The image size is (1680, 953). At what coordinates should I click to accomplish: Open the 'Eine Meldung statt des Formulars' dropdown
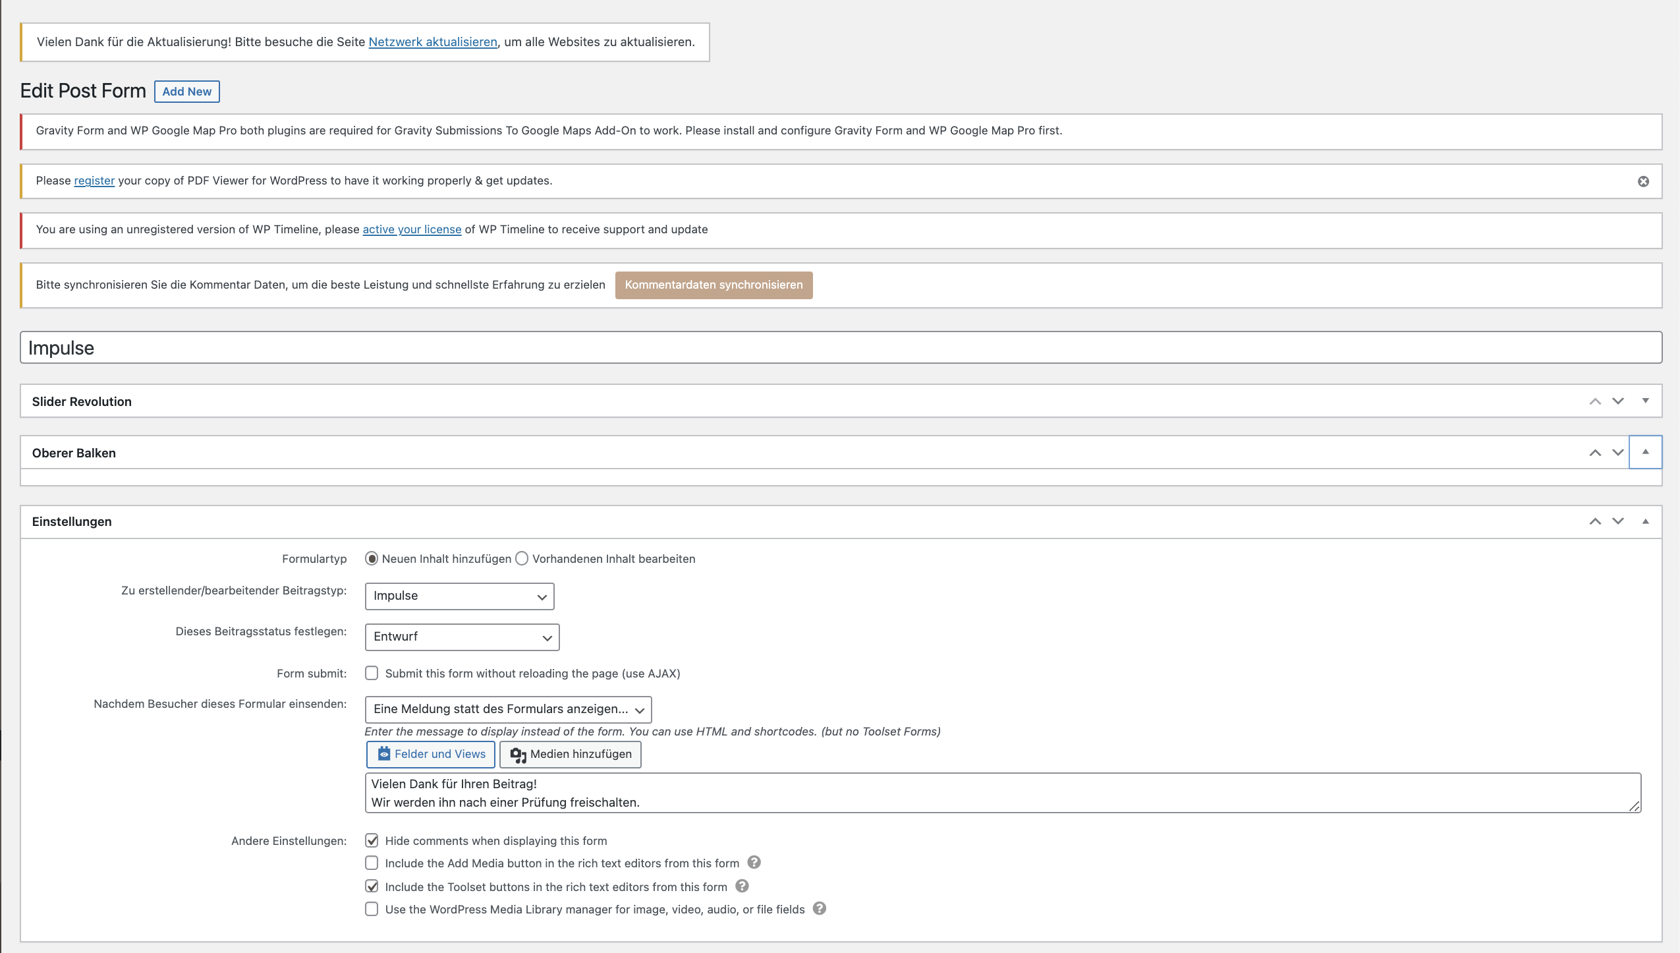[508, 710]
